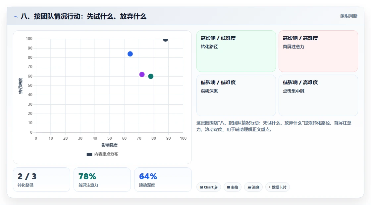The height and width of the screenshot is (205, 371).
Task: Click the 50 tick on the y-axis
Action: click(x=30, y=85)
